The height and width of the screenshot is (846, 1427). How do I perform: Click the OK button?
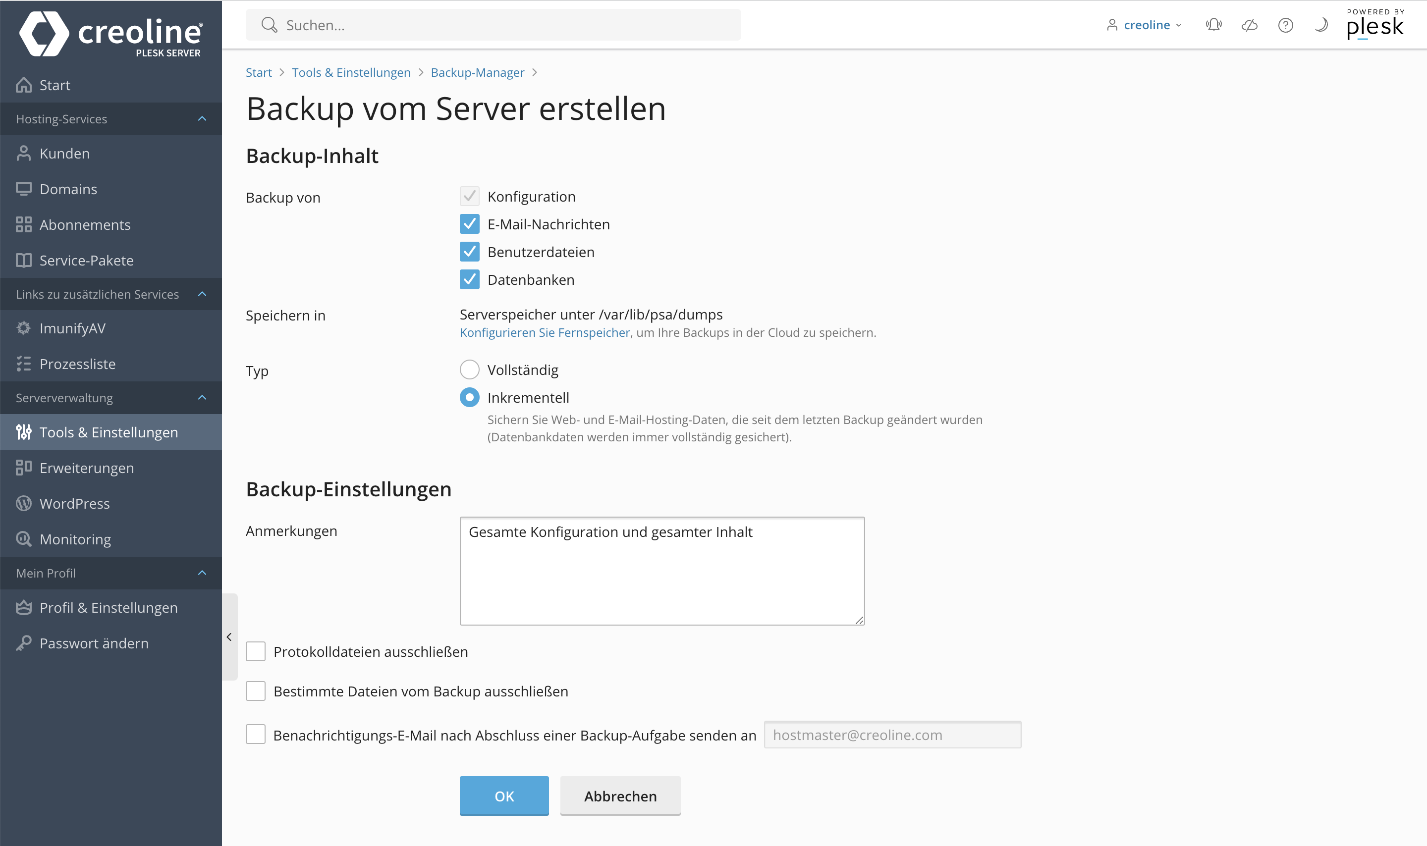tap(504, 796)
